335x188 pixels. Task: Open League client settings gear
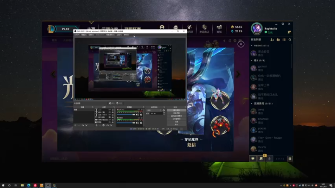tap(283, 24)
